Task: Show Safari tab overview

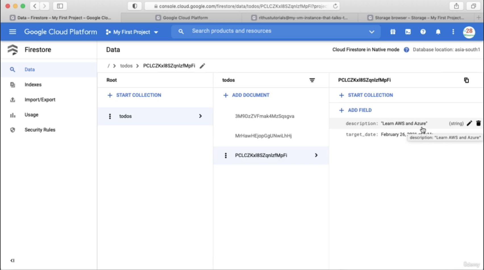Action: (473, 6)
